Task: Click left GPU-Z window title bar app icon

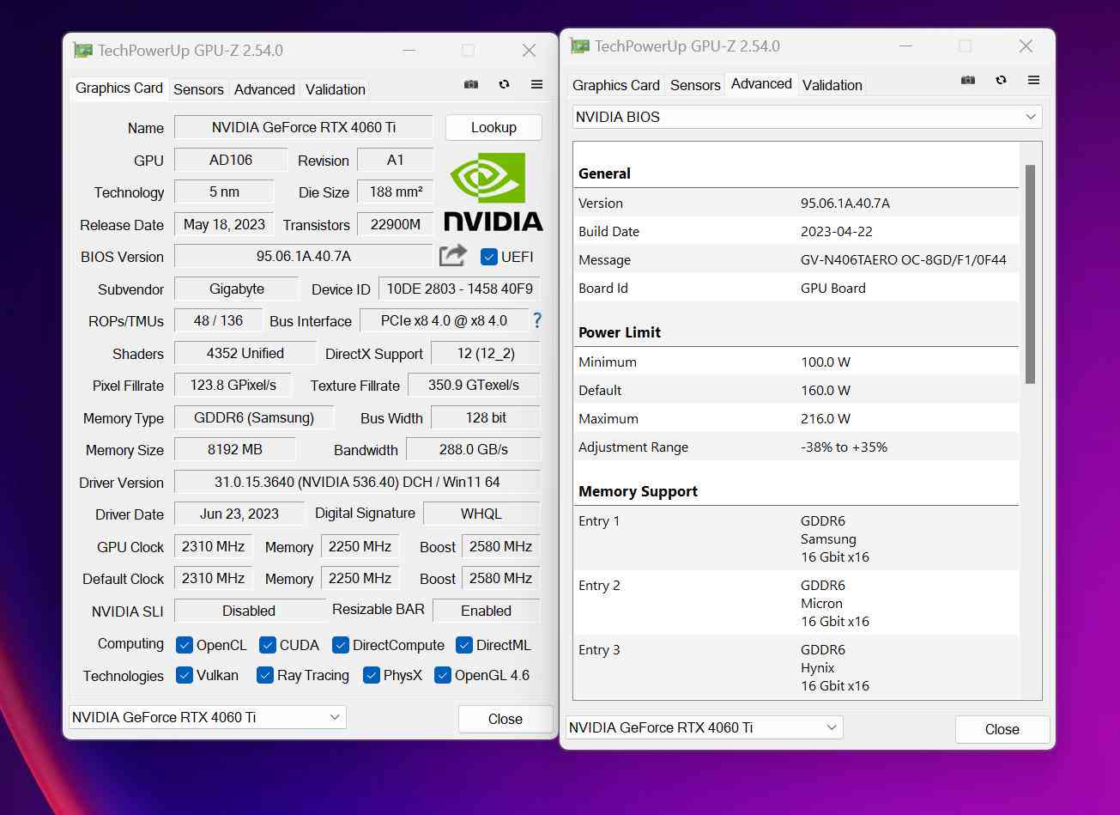Action: click(x=82, y=50)
